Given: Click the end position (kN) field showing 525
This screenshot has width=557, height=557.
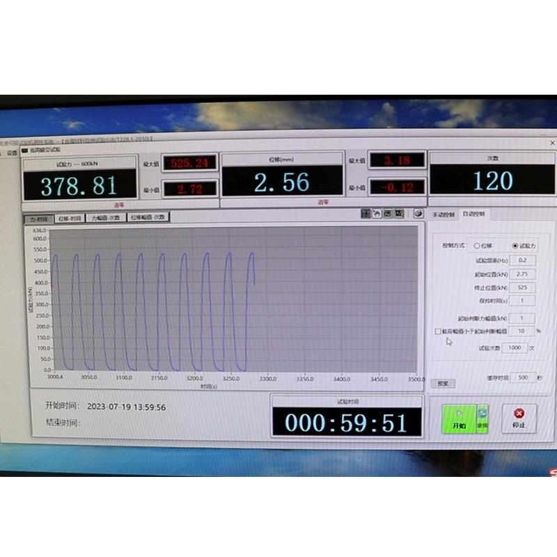Looking at the screenshot, I should coord(522,288).
